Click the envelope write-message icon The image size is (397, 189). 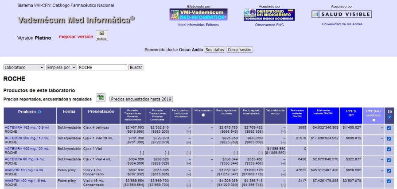point(102,36)
